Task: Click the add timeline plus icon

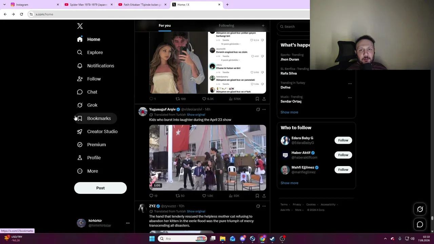Action: click(x=263, y=25)
